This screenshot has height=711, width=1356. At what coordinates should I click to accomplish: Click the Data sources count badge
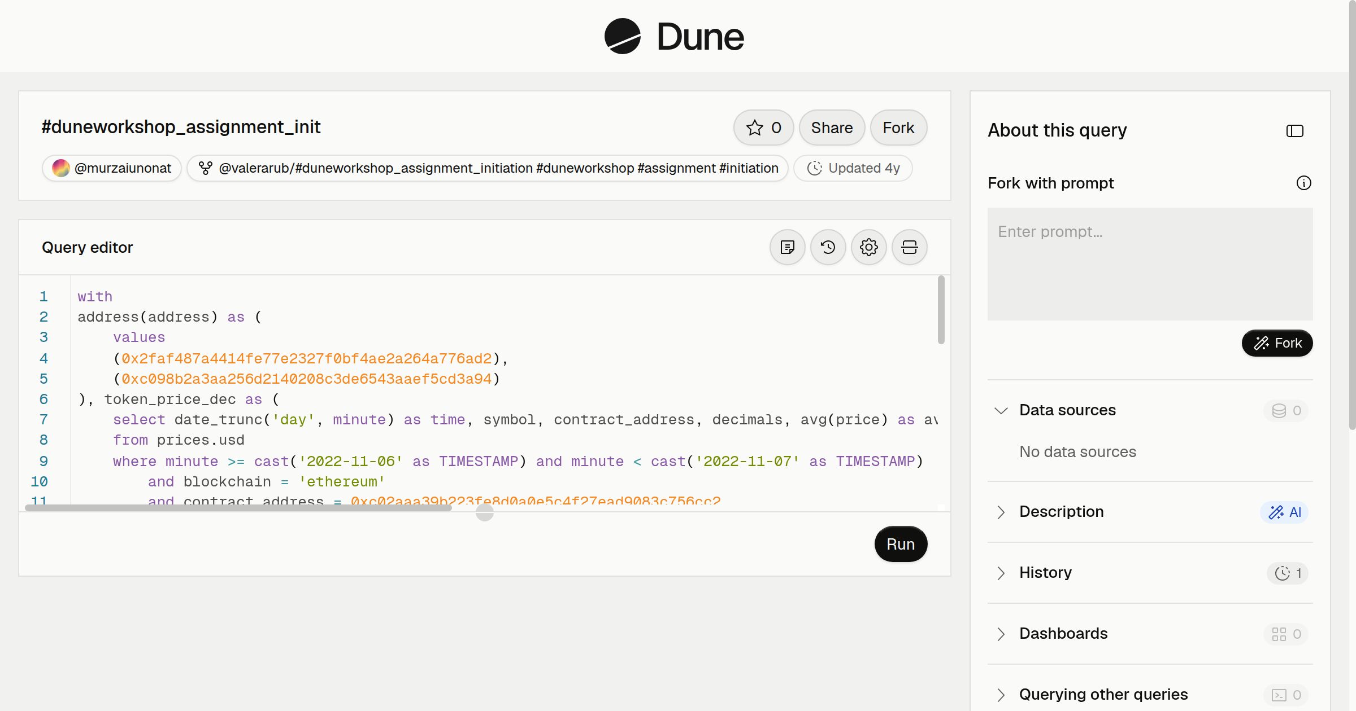1286,410
